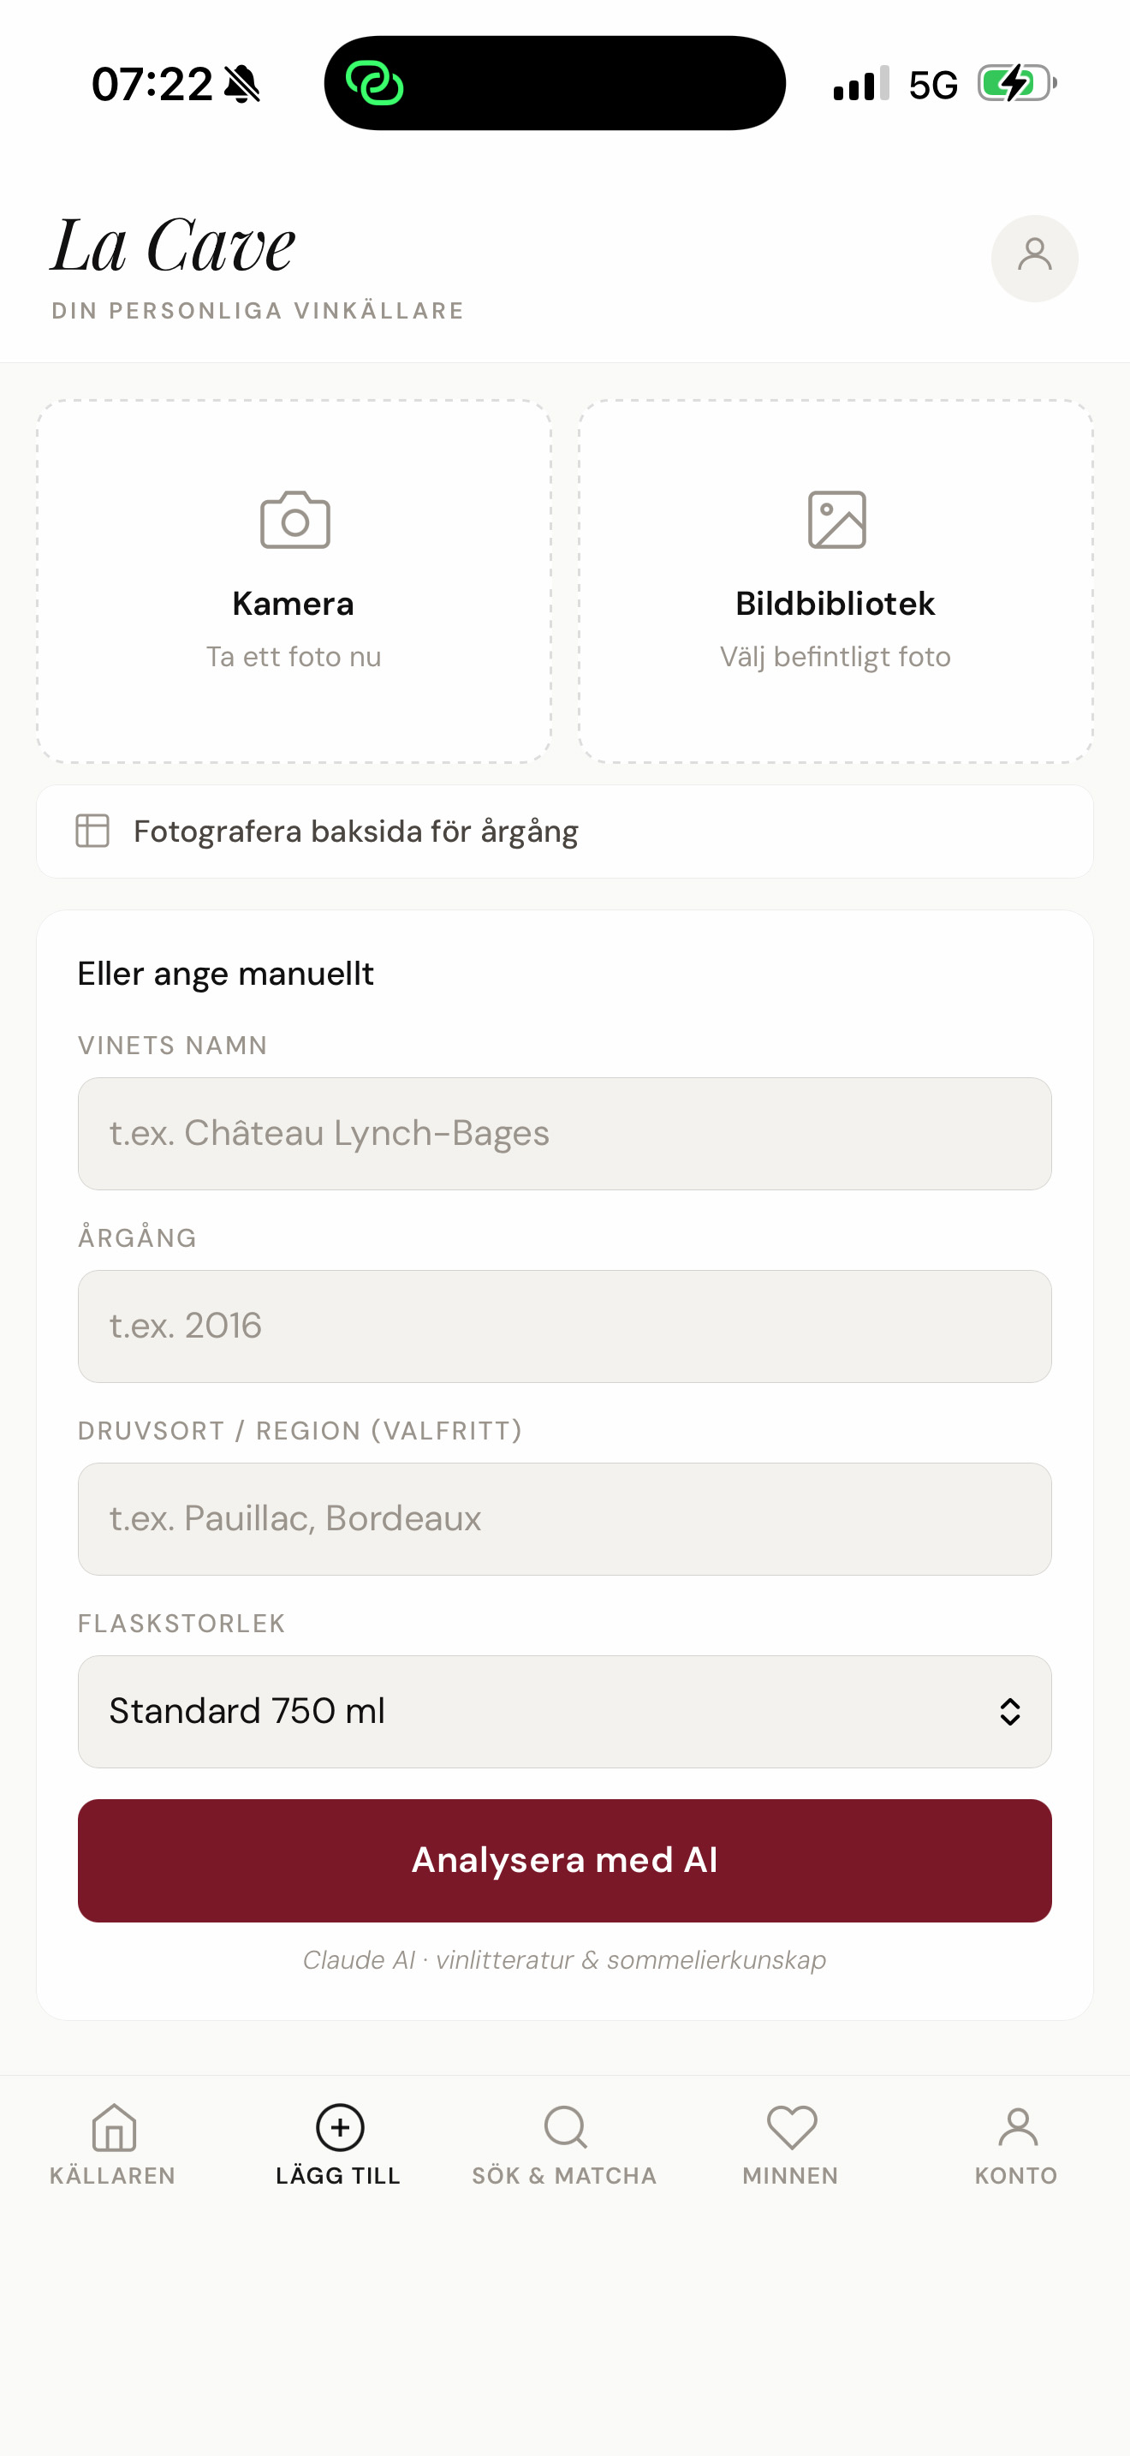This screenshot has height=2456, width=1130.
Task: Tap the camera icon to take a photo
Action: coord(294,520)
